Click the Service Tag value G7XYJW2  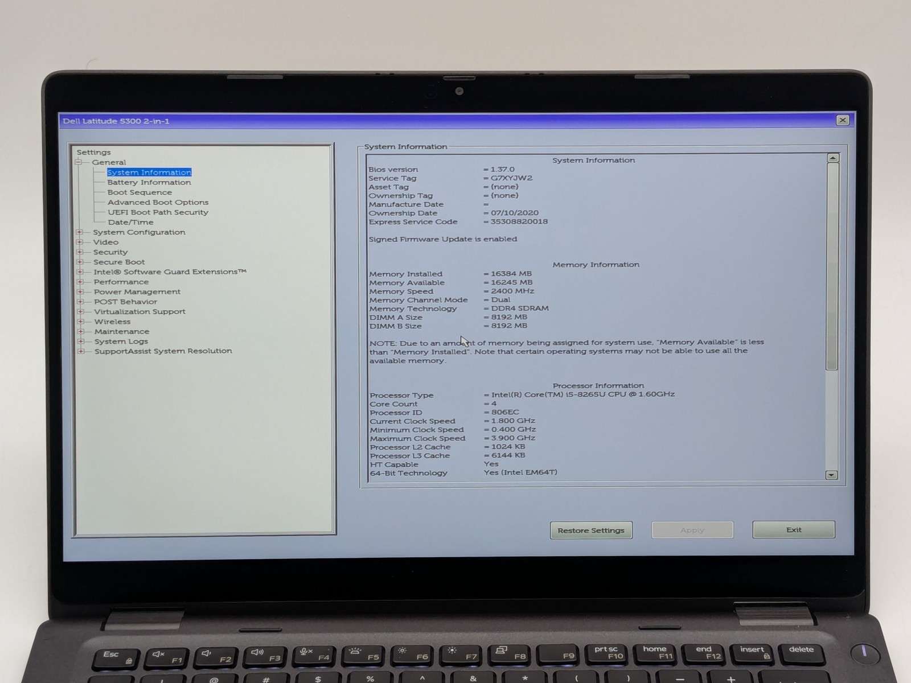tap(511, 178)
